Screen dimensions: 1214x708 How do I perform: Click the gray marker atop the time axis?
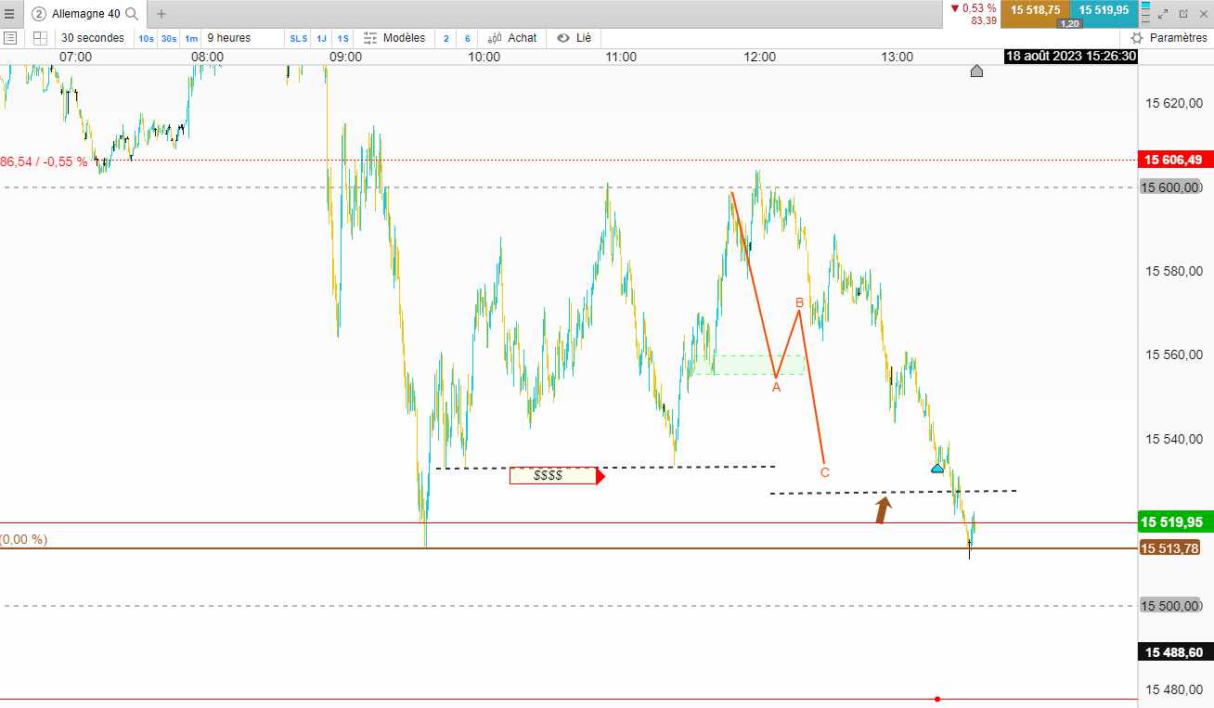[976, 71]
